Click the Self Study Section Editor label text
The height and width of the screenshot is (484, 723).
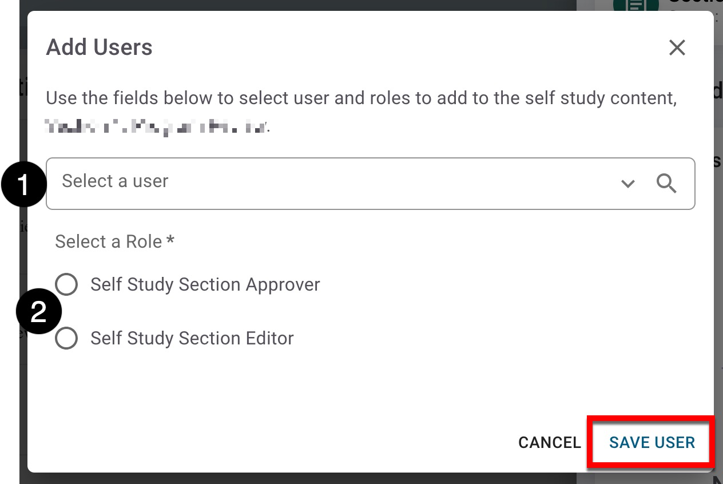(x=192, y=338)
